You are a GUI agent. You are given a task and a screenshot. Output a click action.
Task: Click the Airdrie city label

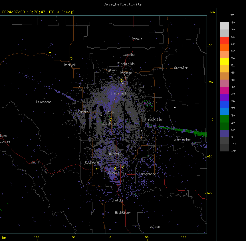(115, 154)
